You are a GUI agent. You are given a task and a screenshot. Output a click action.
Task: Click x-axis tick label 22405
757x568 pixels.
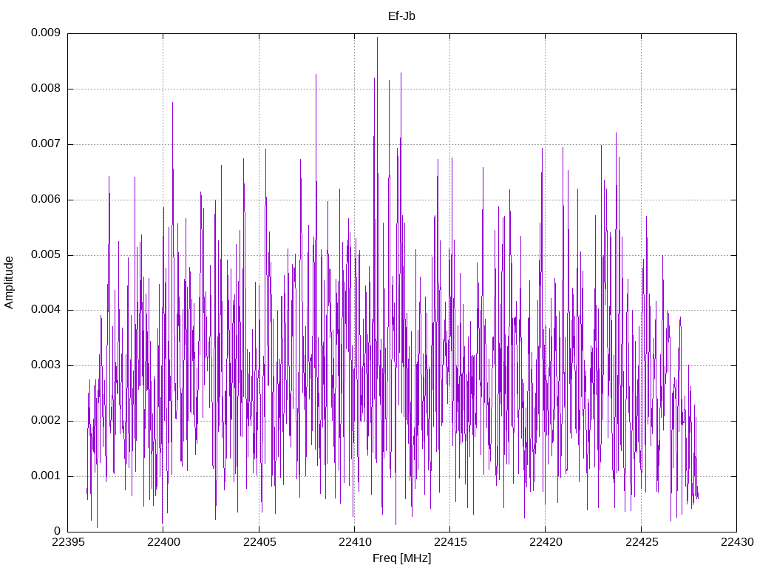[x=259, y=542]
